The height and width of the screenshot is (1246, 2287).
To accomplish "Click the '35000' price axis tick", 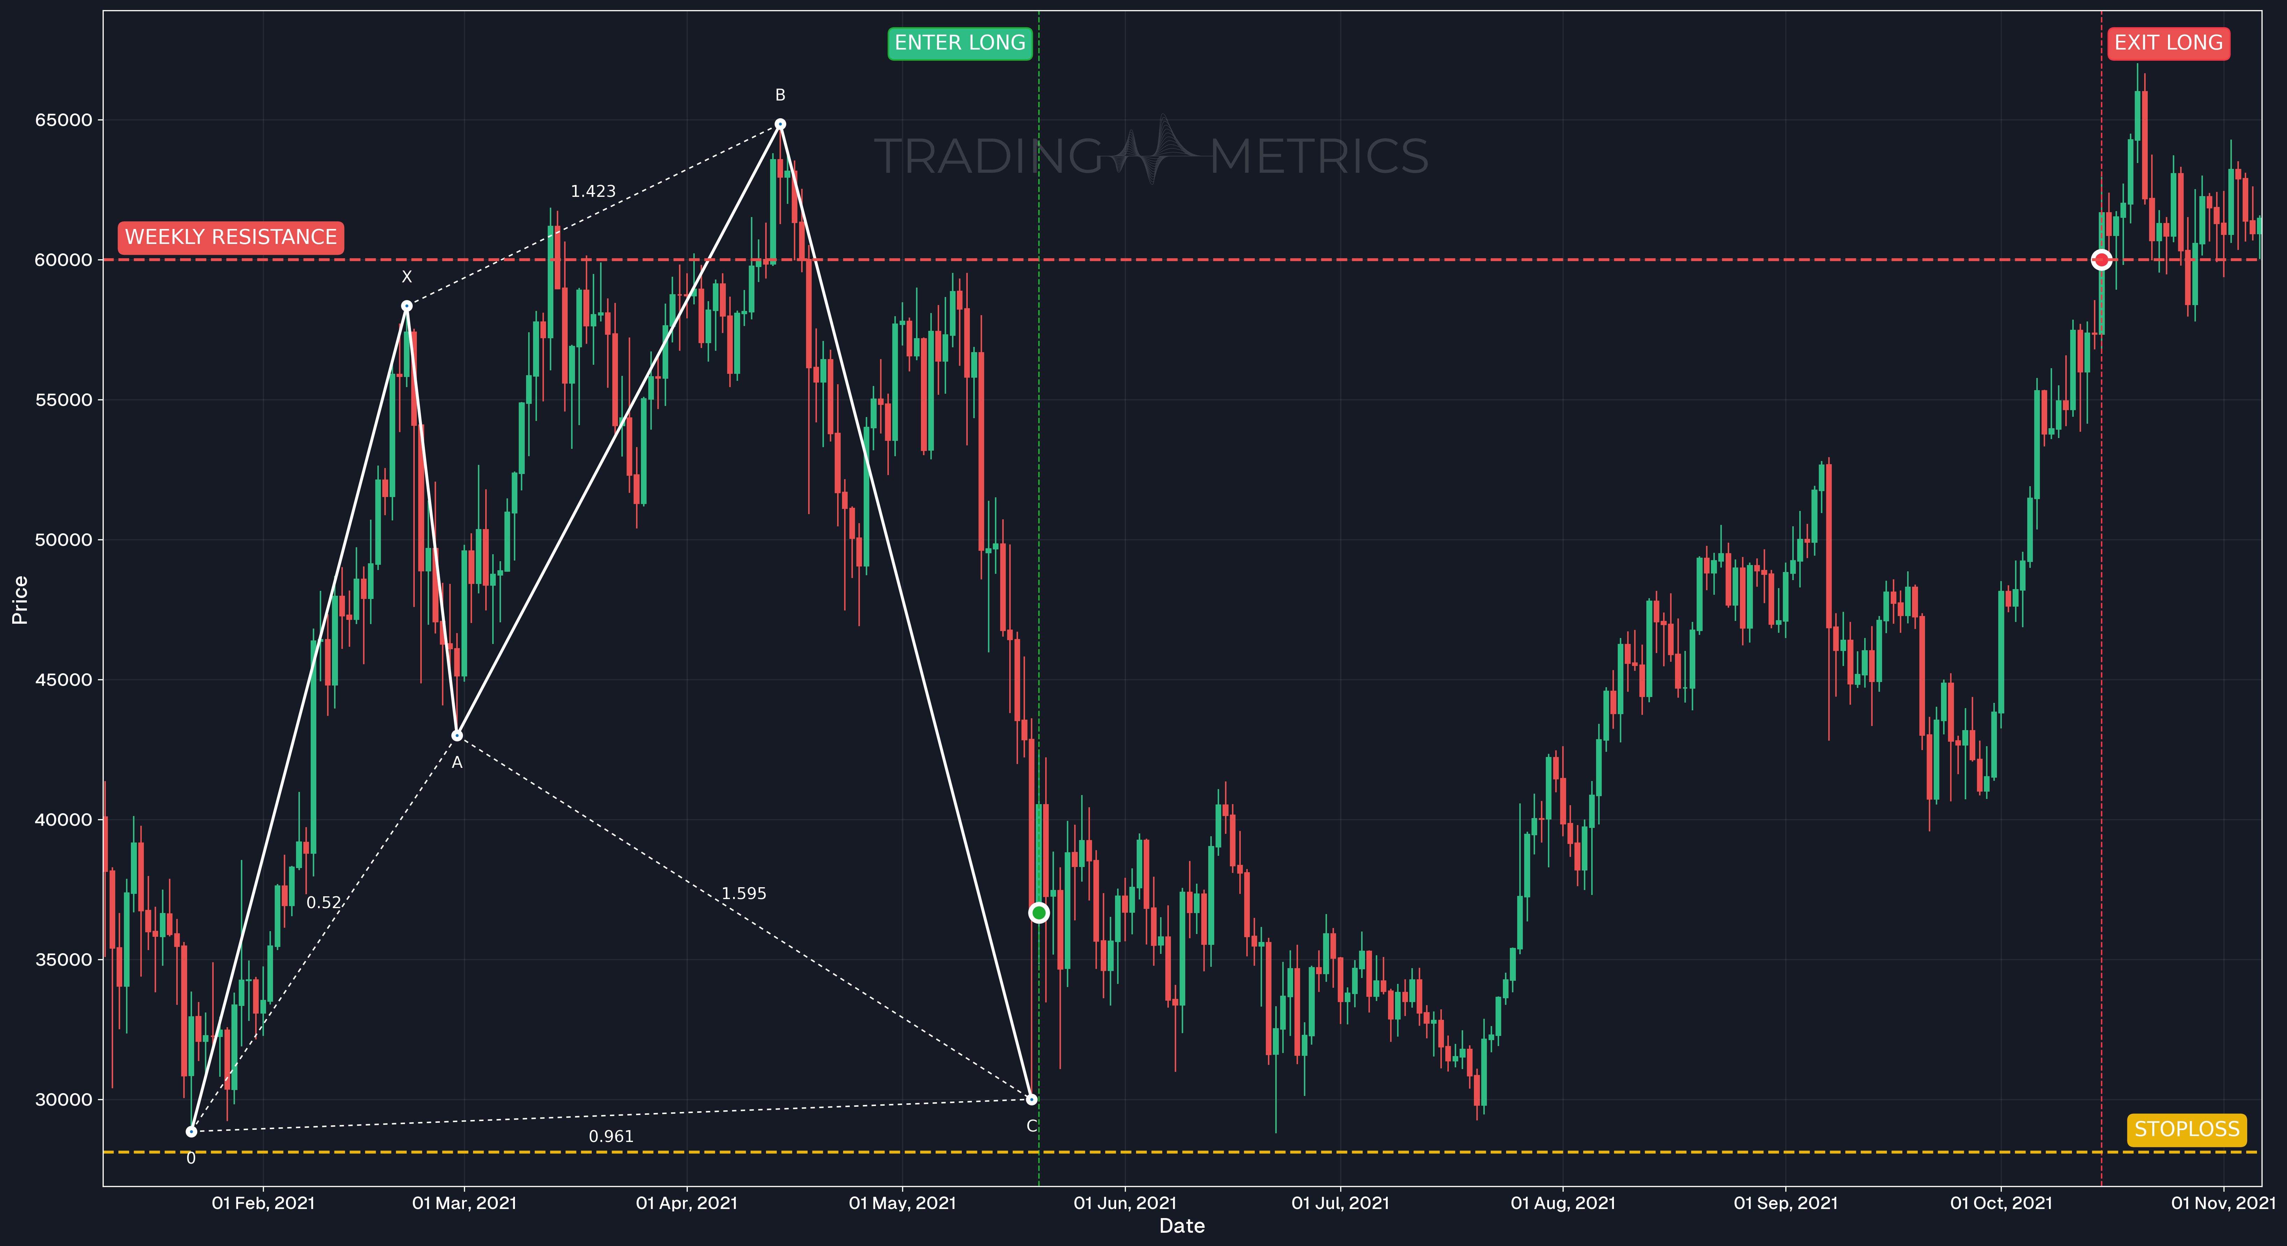I will [63, 959].
